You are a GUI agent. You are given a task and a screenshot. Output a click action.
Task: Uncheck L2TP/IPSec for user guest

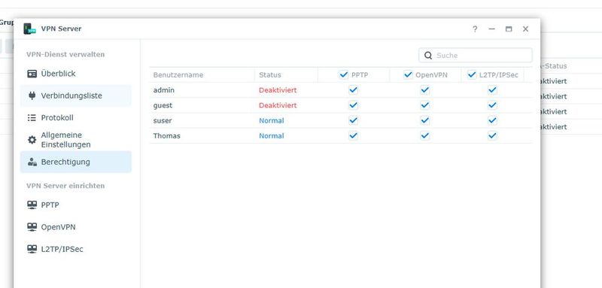click(x=492, y=105)
